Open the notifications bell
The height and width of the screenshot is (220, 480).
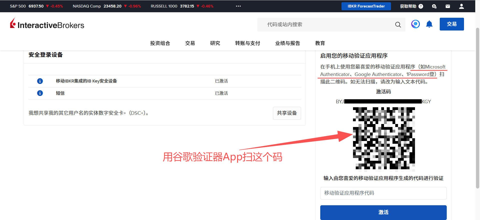(429, 24)
